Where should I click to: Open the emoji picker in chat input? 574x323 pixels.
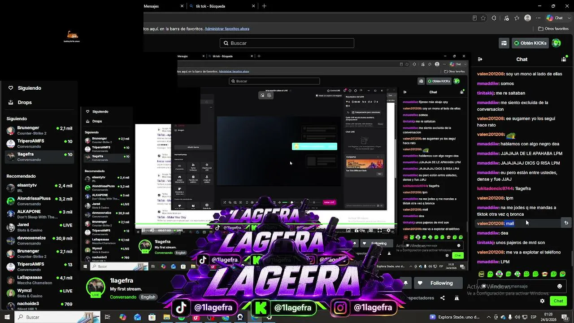click(559, 286)
